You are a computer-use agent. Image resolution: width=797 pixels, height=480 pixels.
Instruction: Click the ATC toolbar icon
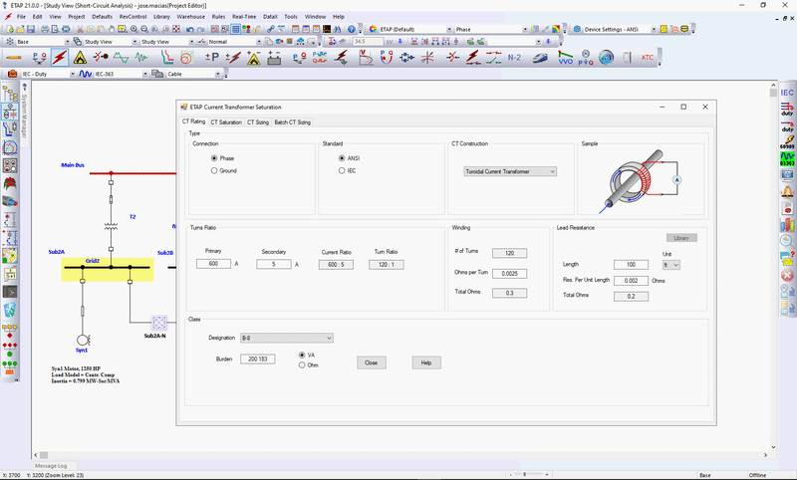tap(648, 58)
